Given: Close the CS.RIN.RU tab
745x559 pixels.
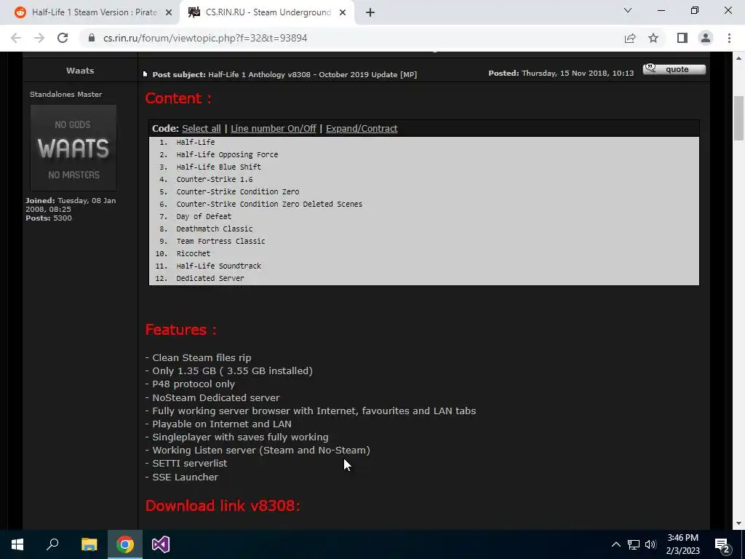Looking at the screenshot, I should [343, 13].
